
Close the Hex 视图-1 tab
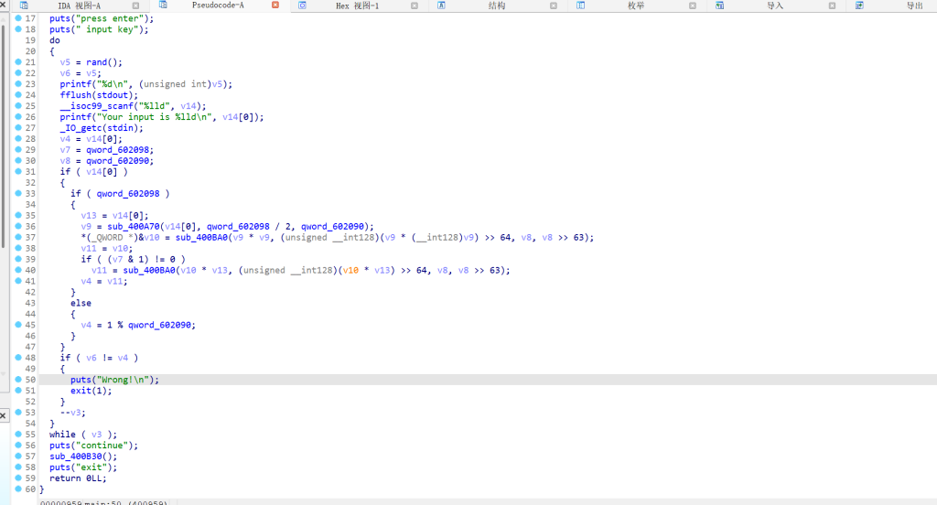[x=415, y=5]
